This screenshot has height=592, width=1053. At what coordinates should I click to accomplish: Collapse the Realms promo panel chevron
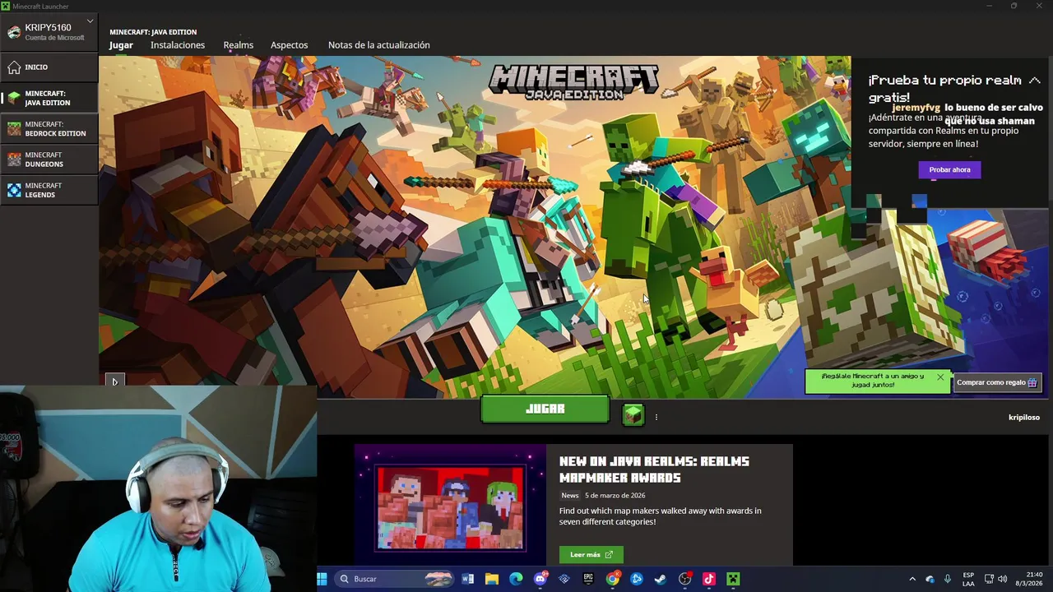click(x=1035, y=81)
